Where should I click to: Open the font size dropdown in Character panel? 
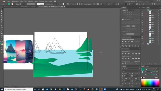coord(129,74)
